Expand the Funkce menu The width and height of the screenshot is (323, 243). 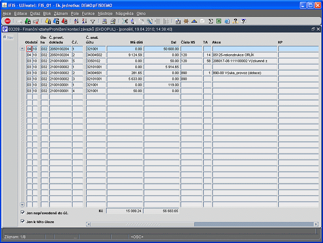coord(88,13)
